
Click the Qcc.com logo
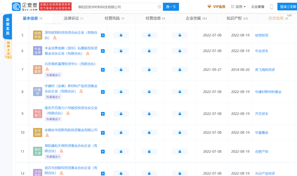[x=25, y=7]
